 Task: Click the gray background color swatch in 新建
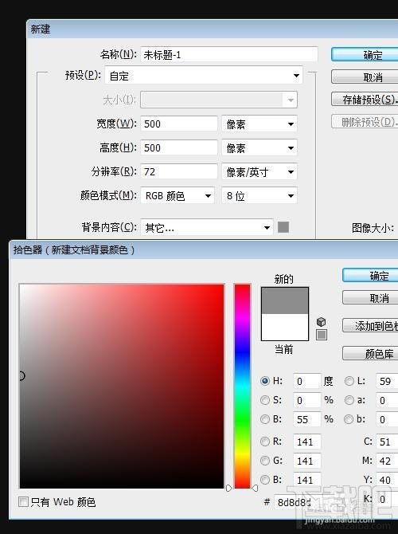pyautogui.click(x=283, y=227)
